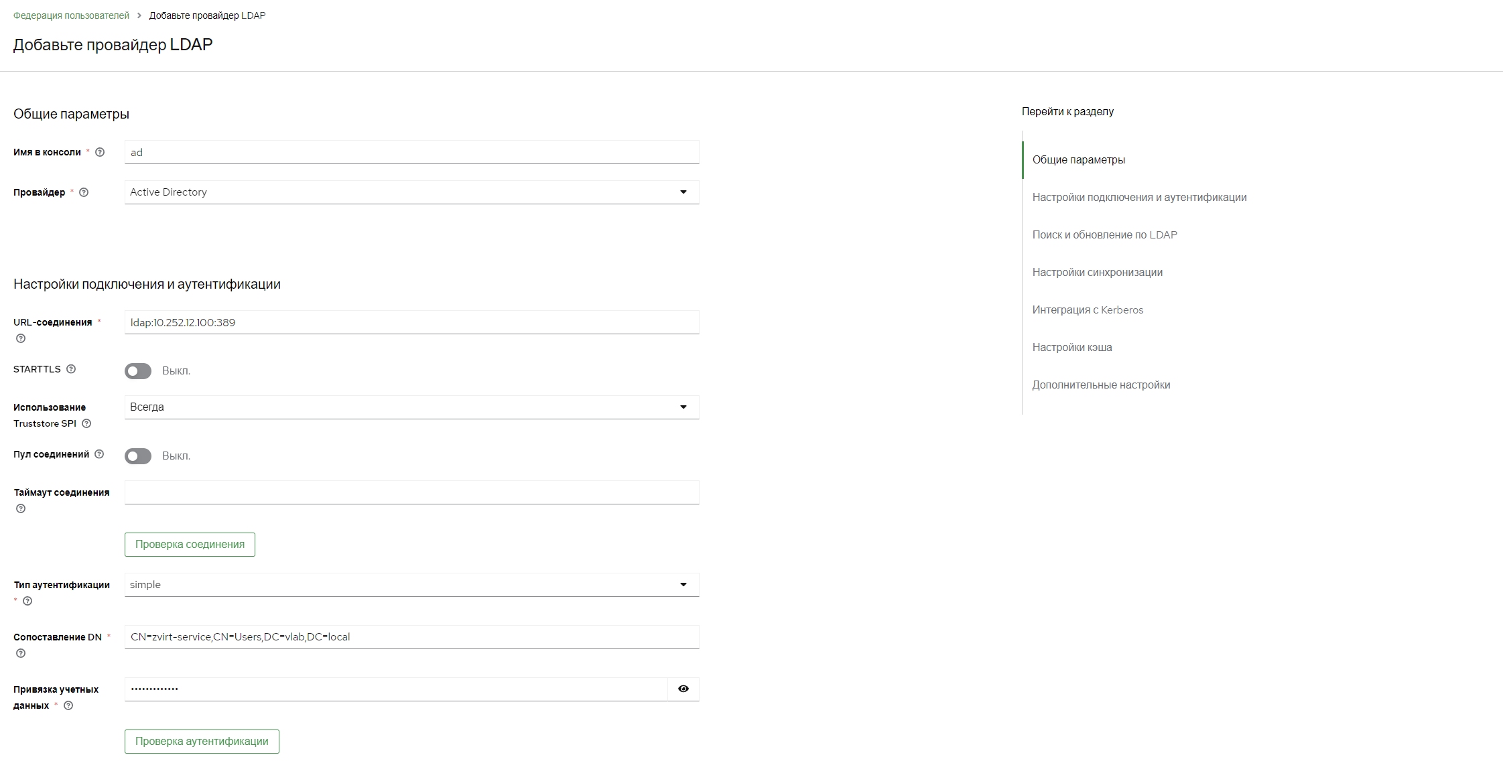Jump to Дополнительные настройки section
This screenshot has height=761, width=1503.
point(1101,385)
